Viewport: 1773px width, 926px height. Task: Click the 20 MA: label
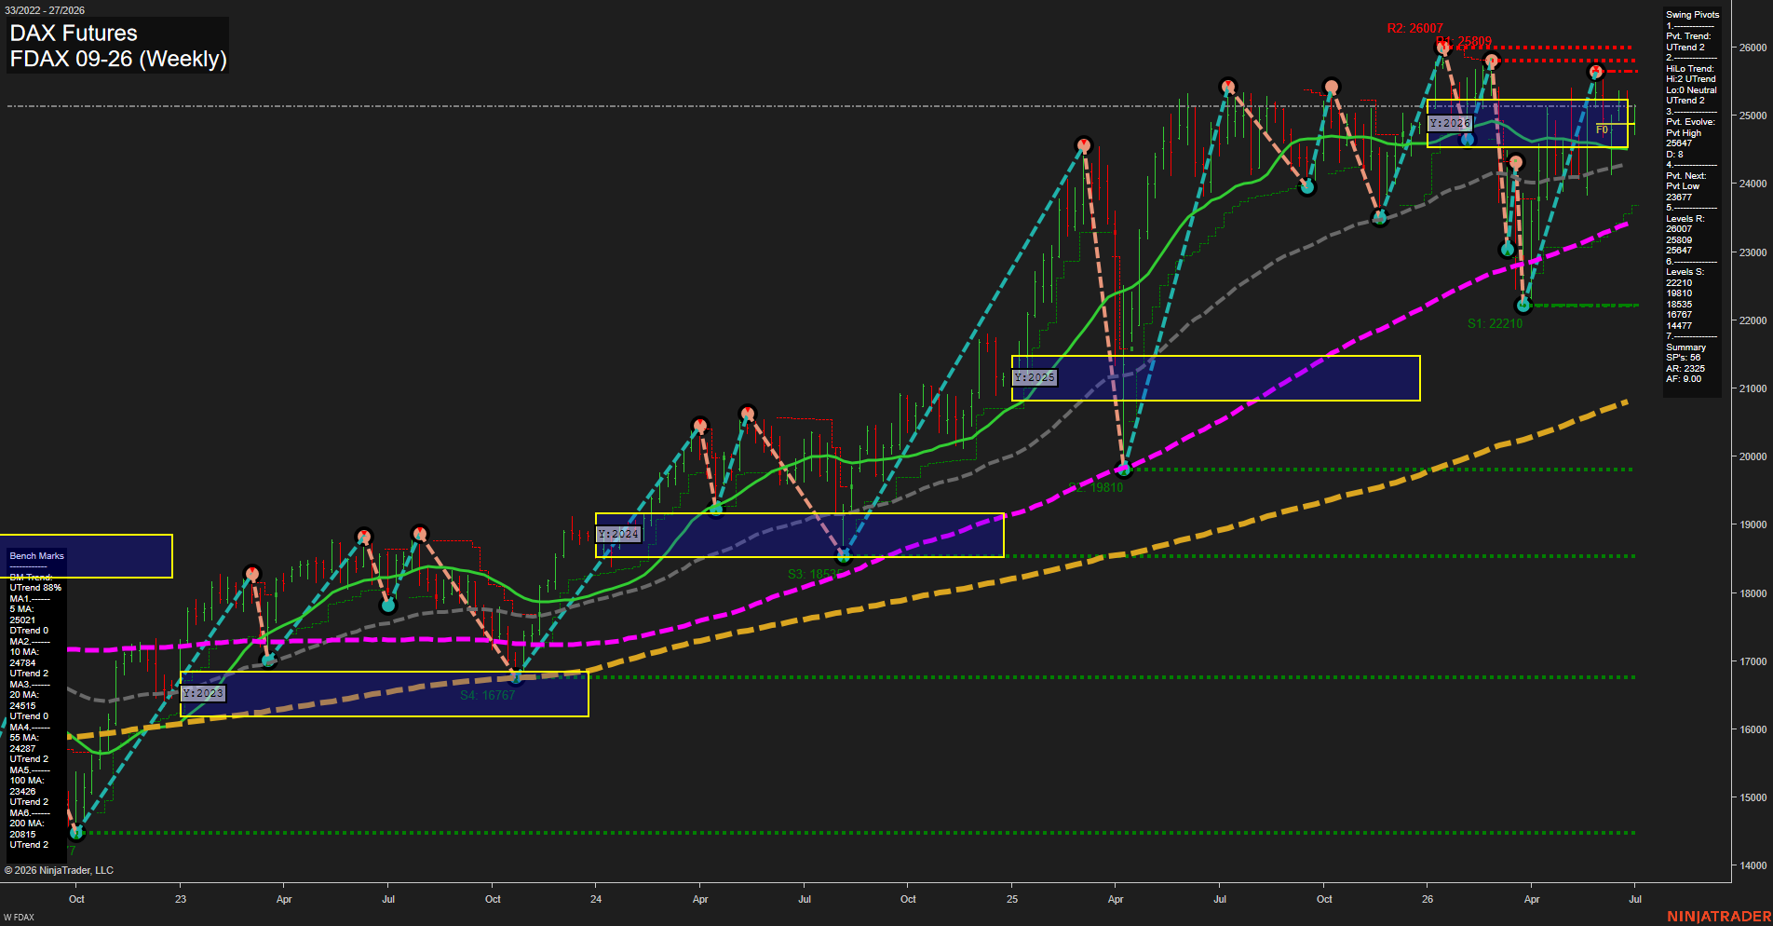[24, 695]
